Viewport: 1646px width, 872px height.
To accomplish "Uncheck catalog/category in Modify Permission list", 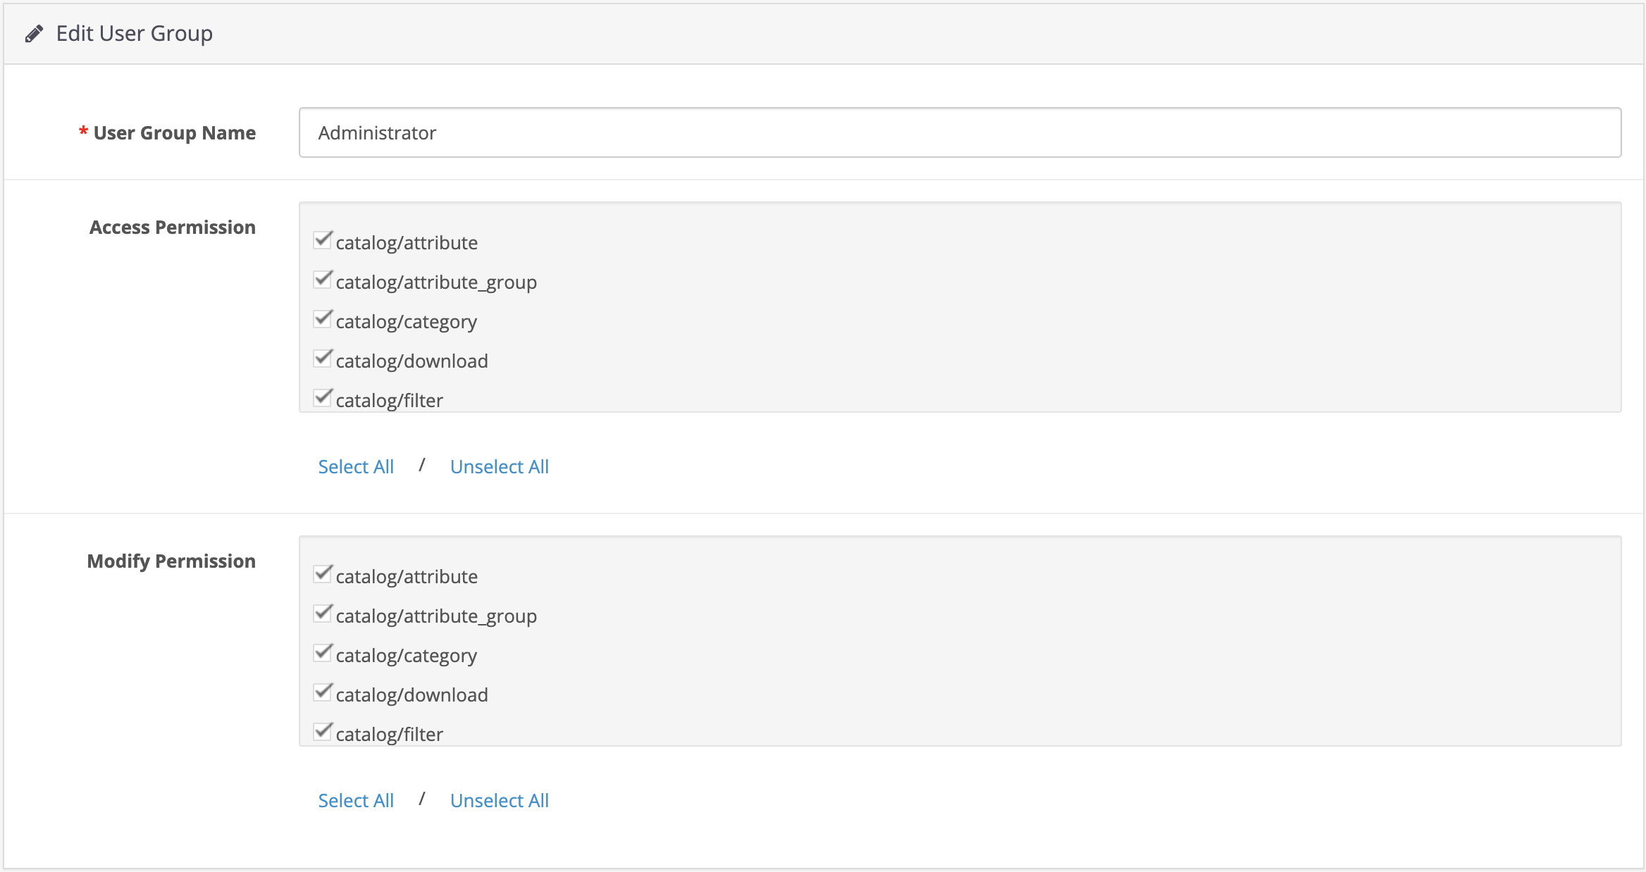I will (x=323, y=654).
